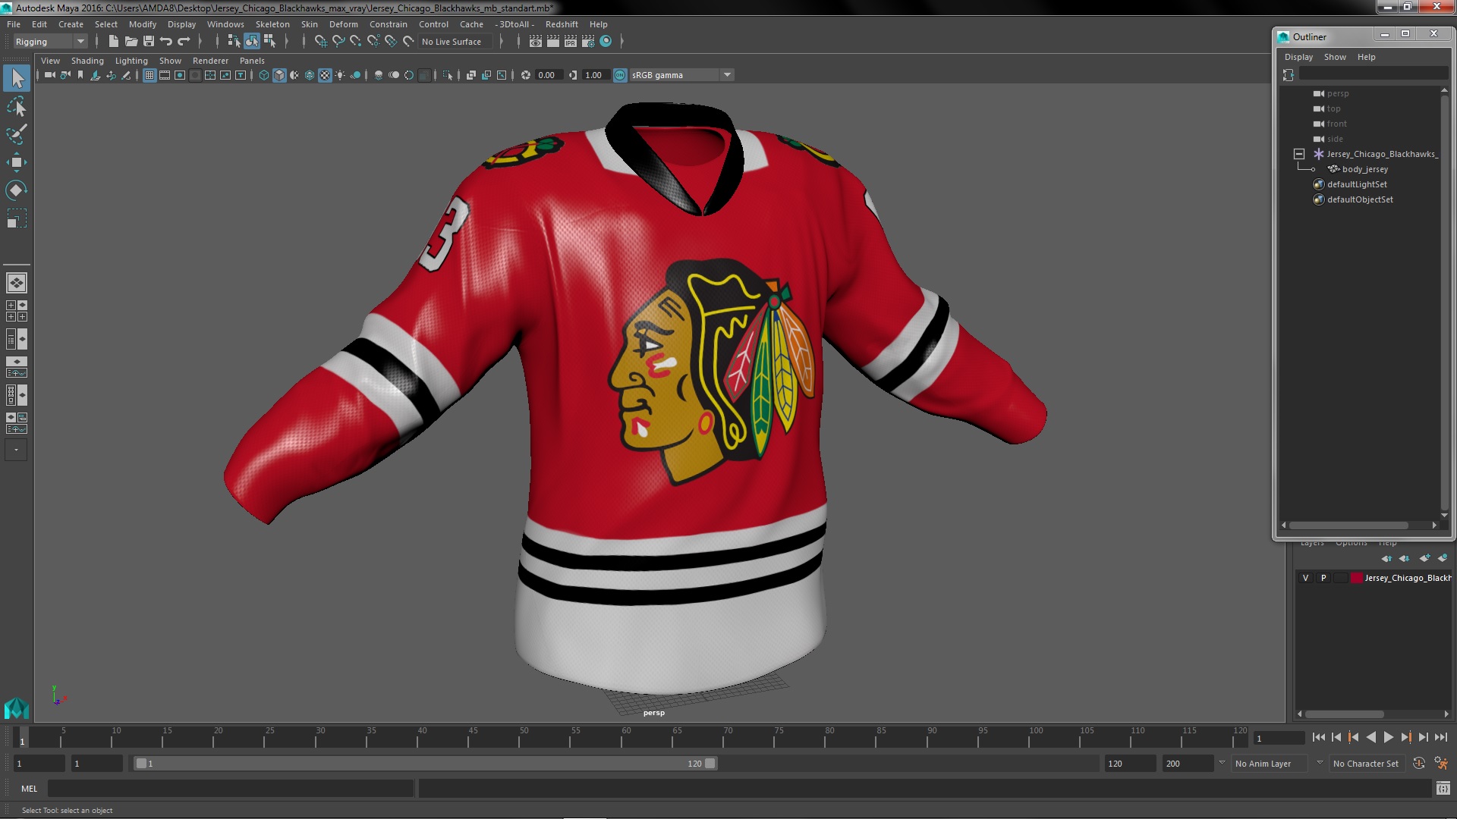Toggle smooth shade all in viewport
This screenshot has height=819, width=1457.
click(x=279, y=75)
